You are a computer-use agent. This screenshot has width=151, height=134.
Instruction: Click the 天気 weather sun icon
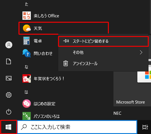tap(27, 28)
